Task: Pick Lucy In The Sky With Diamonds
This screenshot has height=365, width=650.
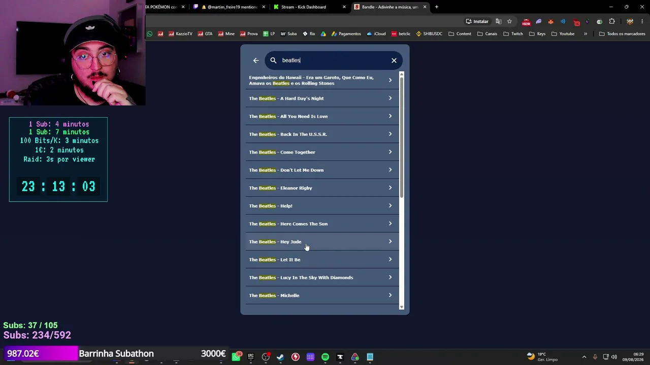Action: coord(322,277)
